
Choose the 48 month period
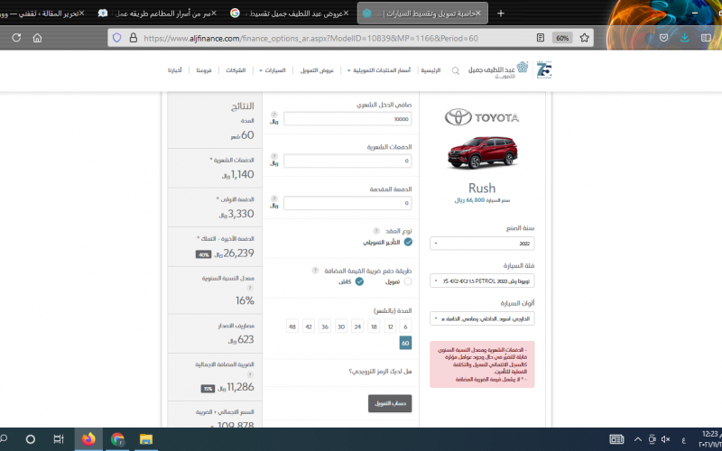click(292, 327)
